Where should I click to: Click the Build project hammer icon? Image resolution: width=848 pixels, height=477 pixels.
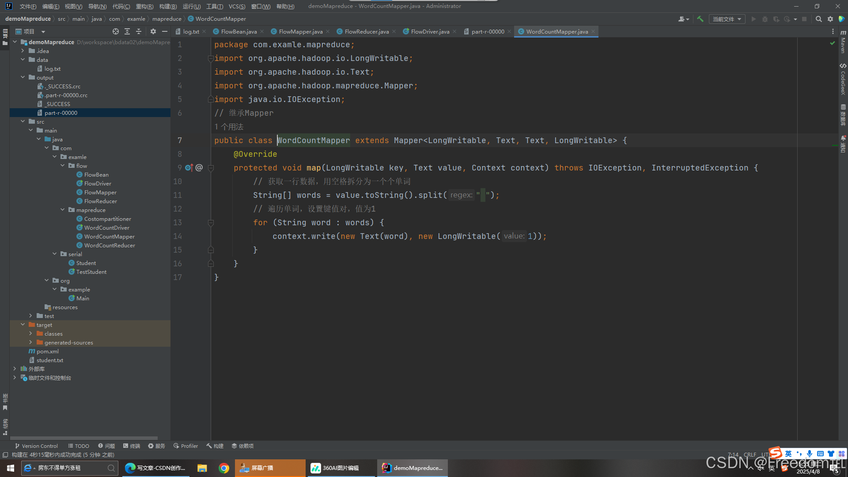[700, 19]
